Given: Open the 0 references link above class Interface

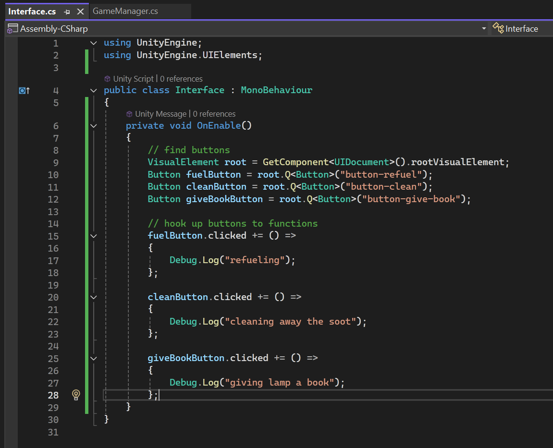Looking at the screenshot, I should click(181, 79).
